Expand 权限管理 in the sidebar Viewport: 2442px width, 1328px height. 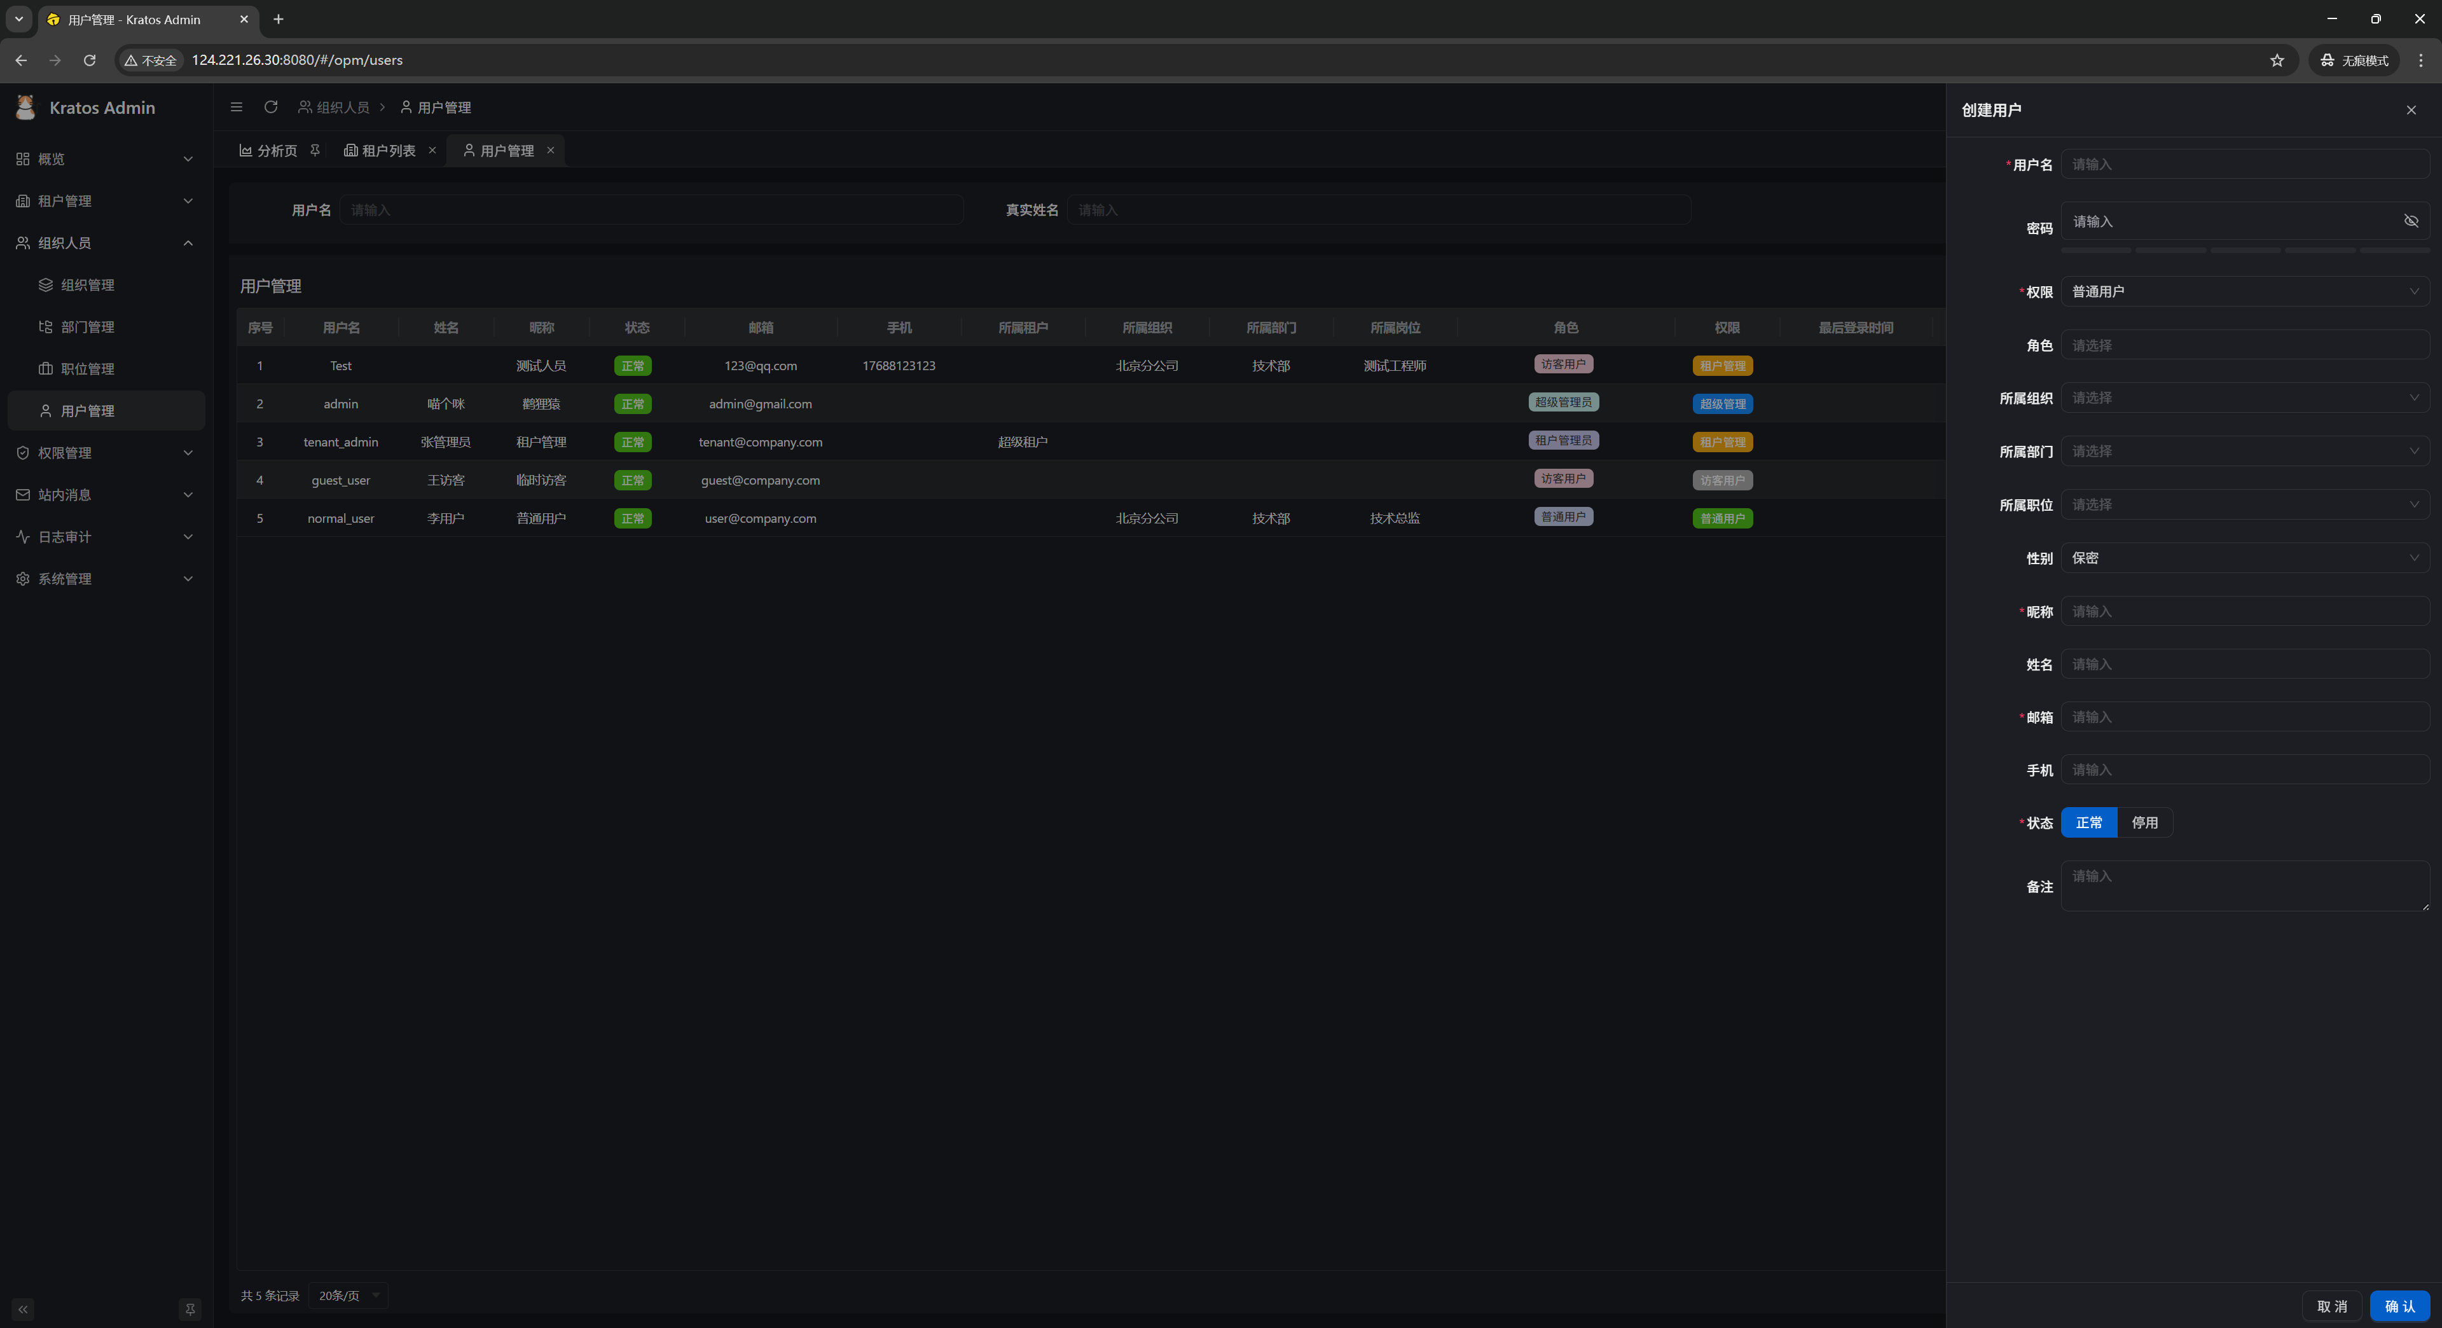click(104, 452)
